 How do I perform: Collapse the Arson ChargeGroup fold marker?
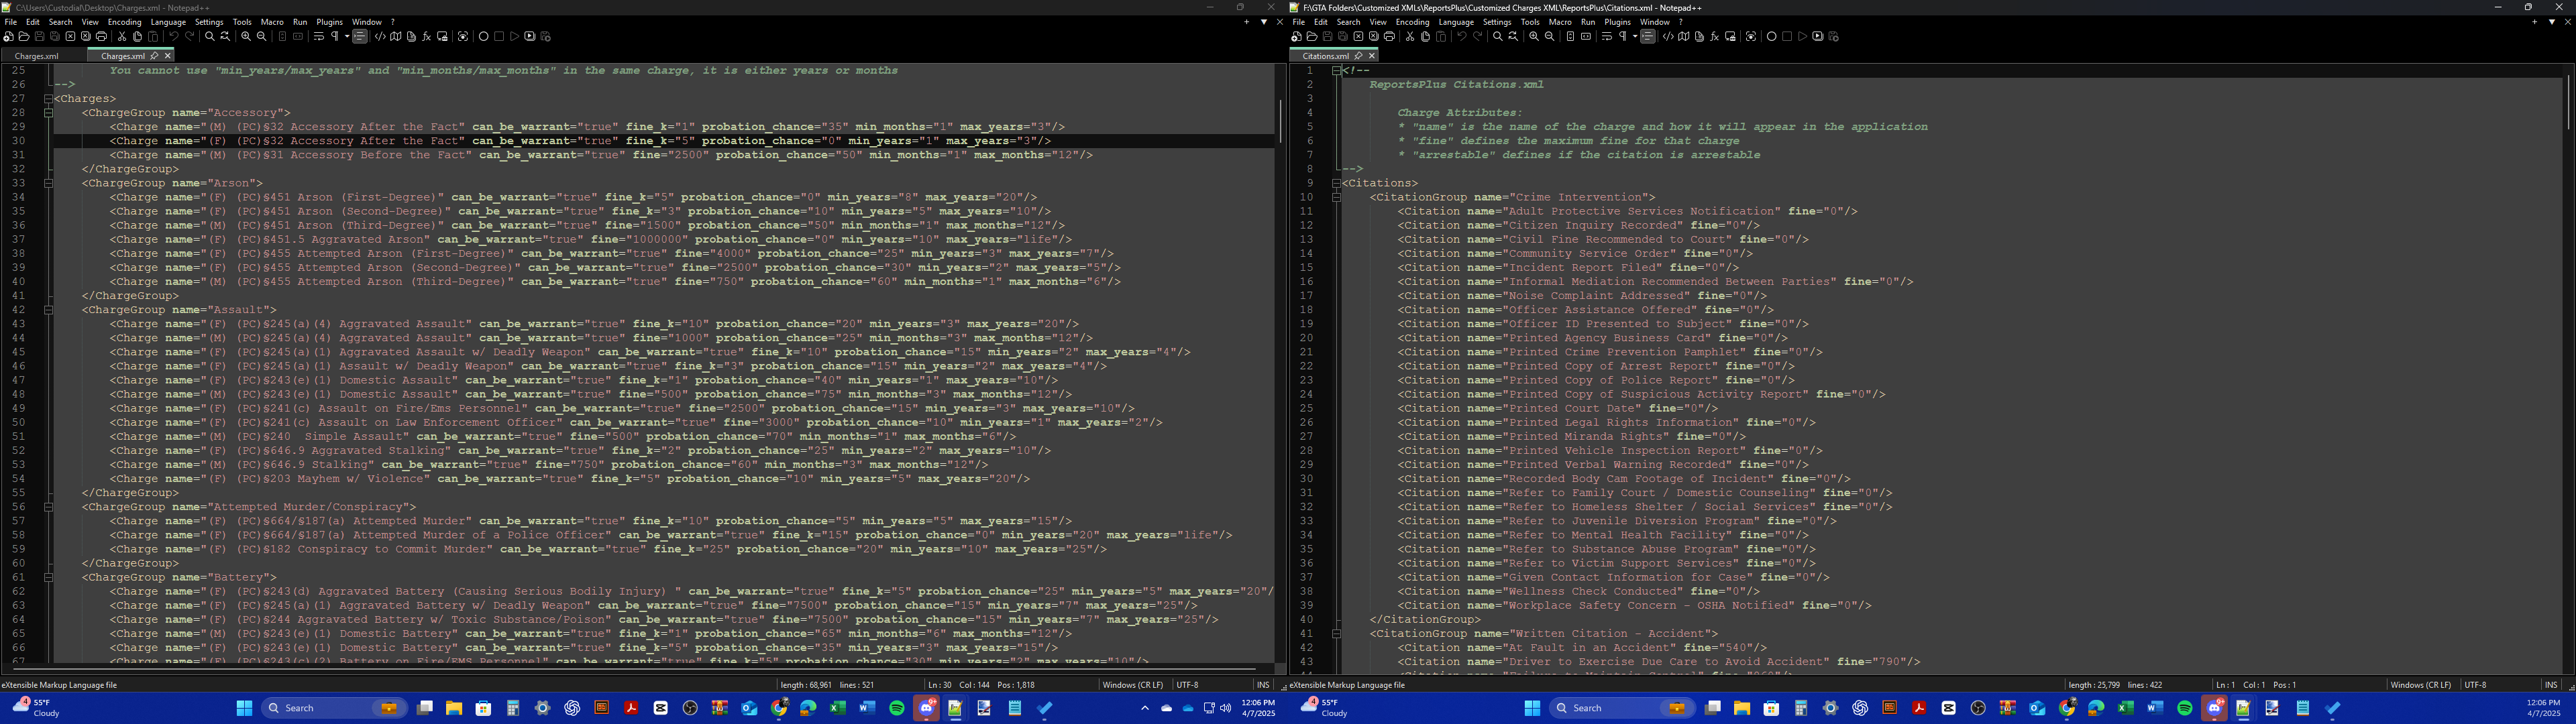(48, 183)
